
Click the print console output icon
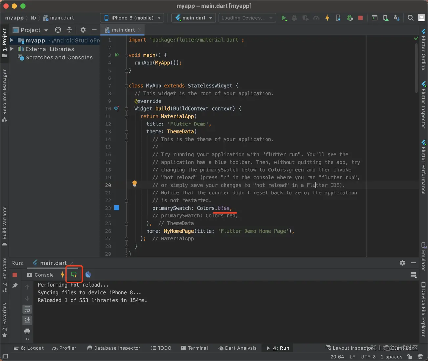(x=27, y=331)
